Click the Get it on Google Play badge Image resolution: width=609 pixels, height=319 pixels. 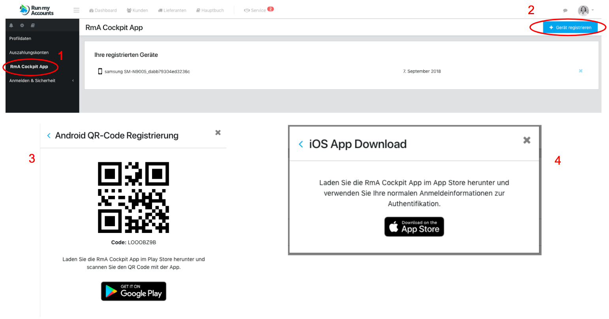coord(133,291)
